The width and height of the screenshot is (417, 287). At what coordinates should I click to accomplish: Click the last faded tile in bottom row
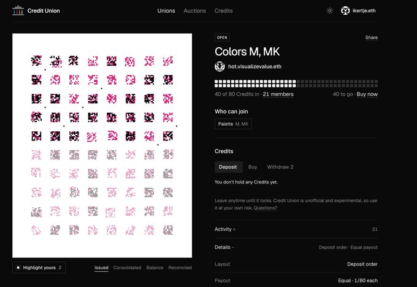click(168, 230)
